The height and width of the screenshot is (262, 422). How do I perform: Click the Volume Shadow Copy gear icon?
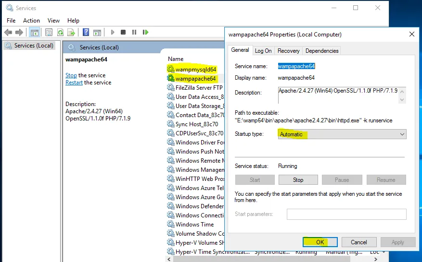[x=171, y=233]
